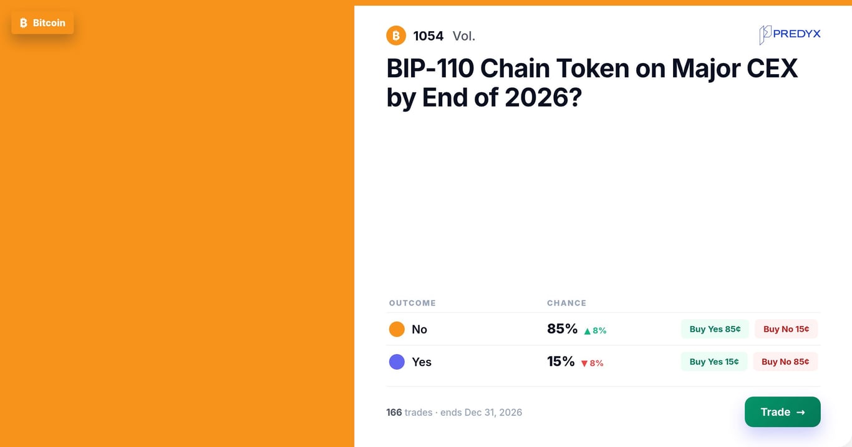Image resolution: width=852 pixels, height=447 pixels.
Task: Click the market title heading
Action: point(592,82)
